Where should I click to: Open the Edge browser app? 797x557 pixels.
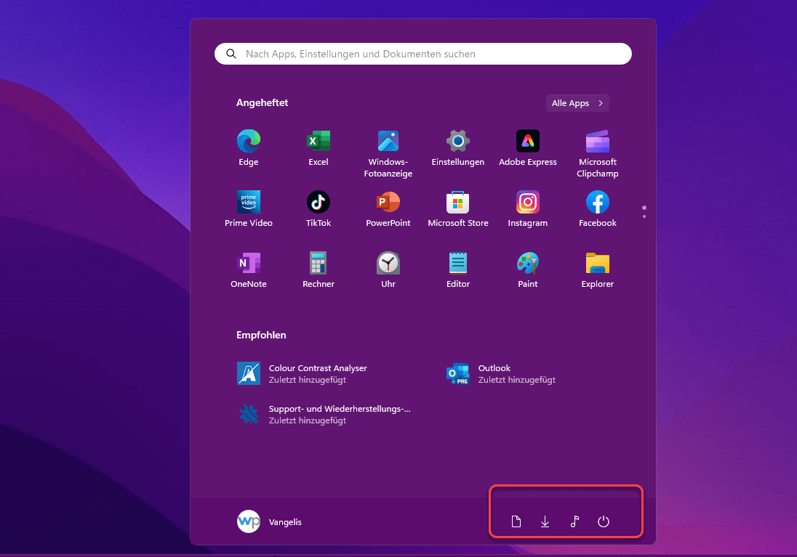tap(249, 147)
